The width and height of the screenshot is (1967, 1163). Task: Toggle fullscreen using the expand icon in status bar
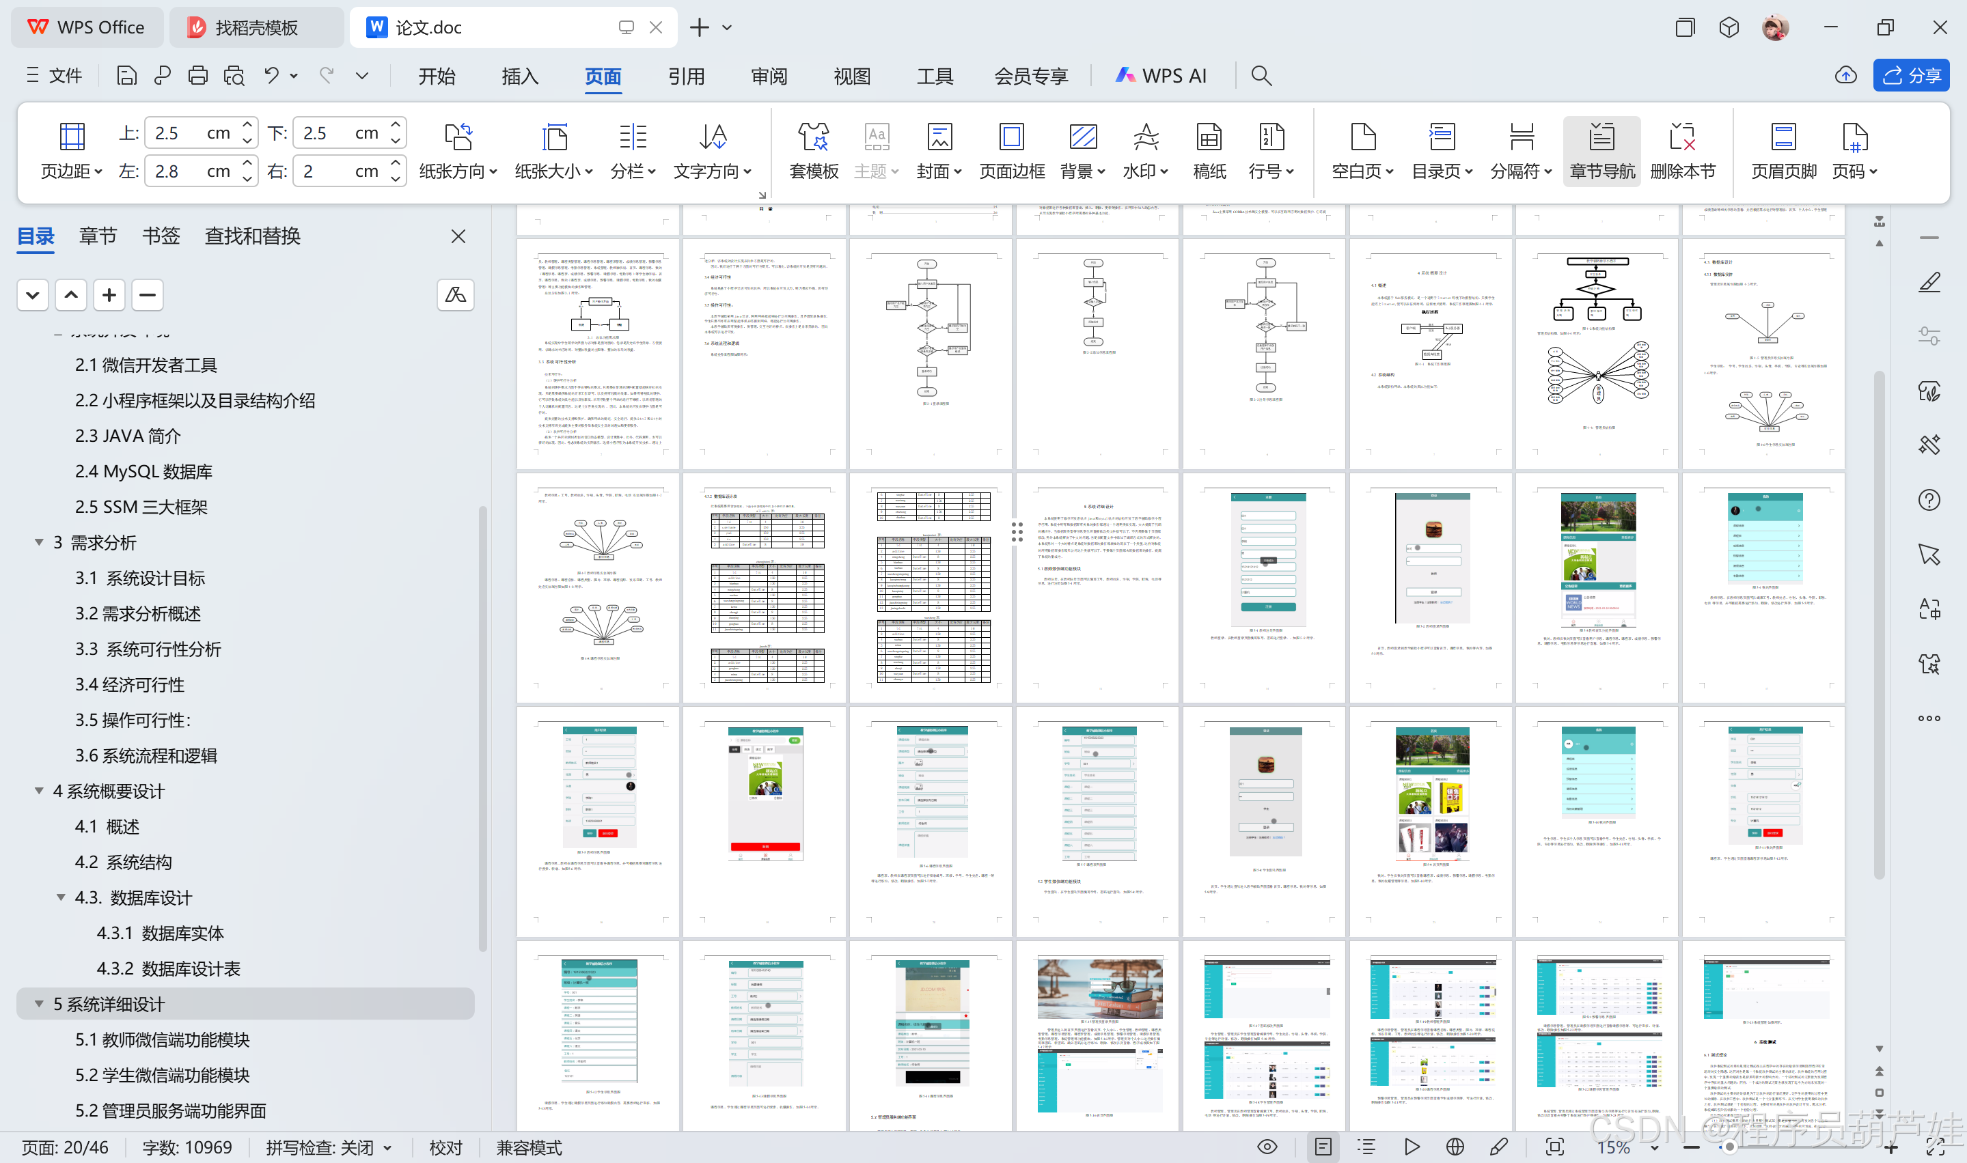pyautogui.click(x=1936, y=1148)
